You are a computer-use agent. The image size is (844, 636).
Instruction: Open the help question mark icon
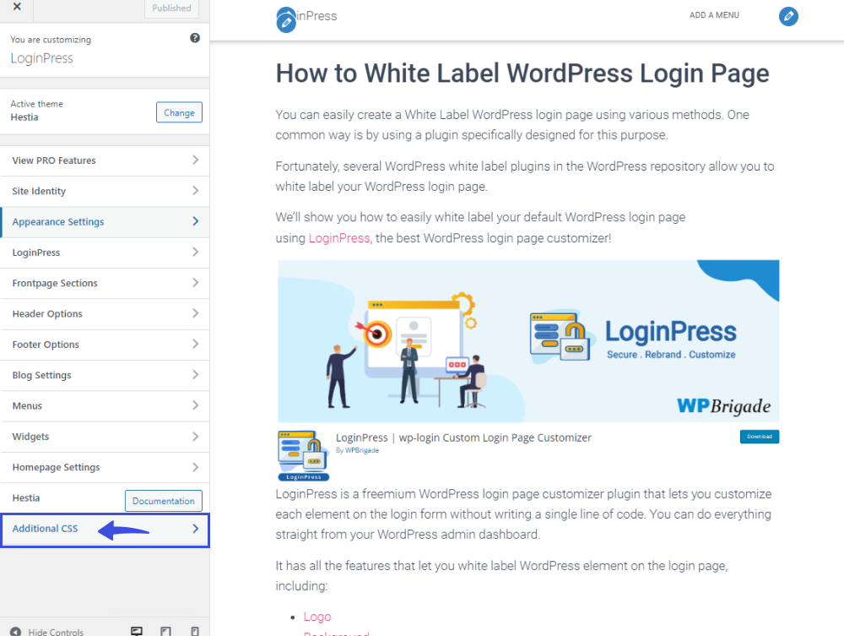pos(195,38)
